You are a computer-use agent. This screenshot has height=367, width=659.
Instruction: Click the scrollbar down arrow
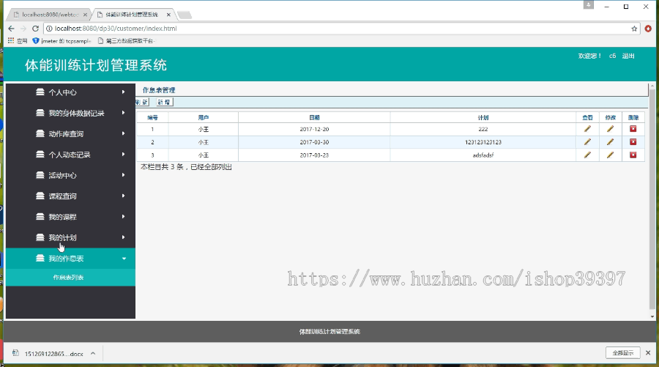652,316
